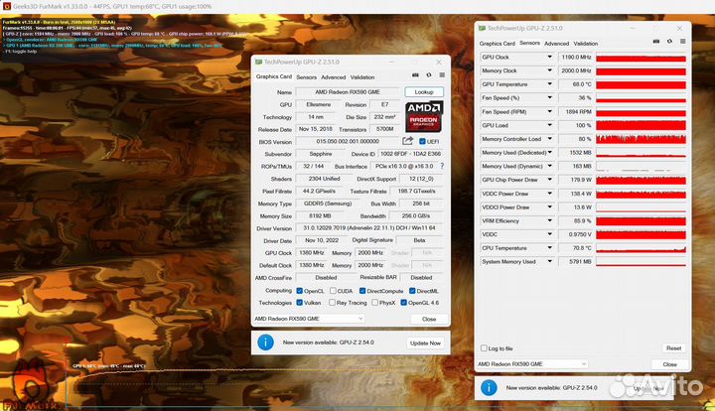
Task: Click Close button in Graphics Card window
Action: 429,319
